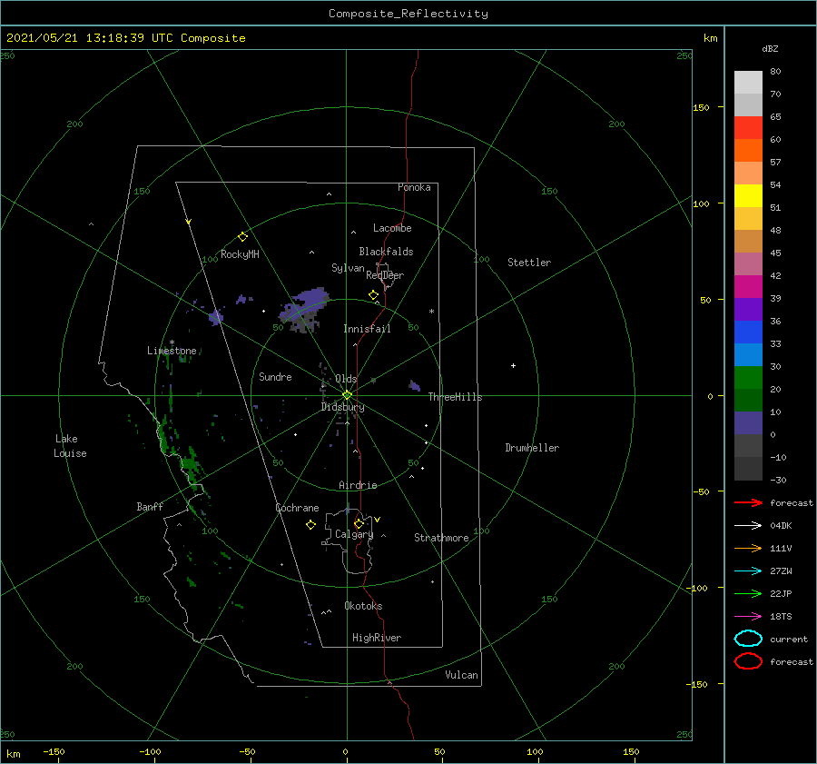This screenshot has height=764, width=817.
Task: Click the ThreeHills town label
Action: tap(456, 397)
